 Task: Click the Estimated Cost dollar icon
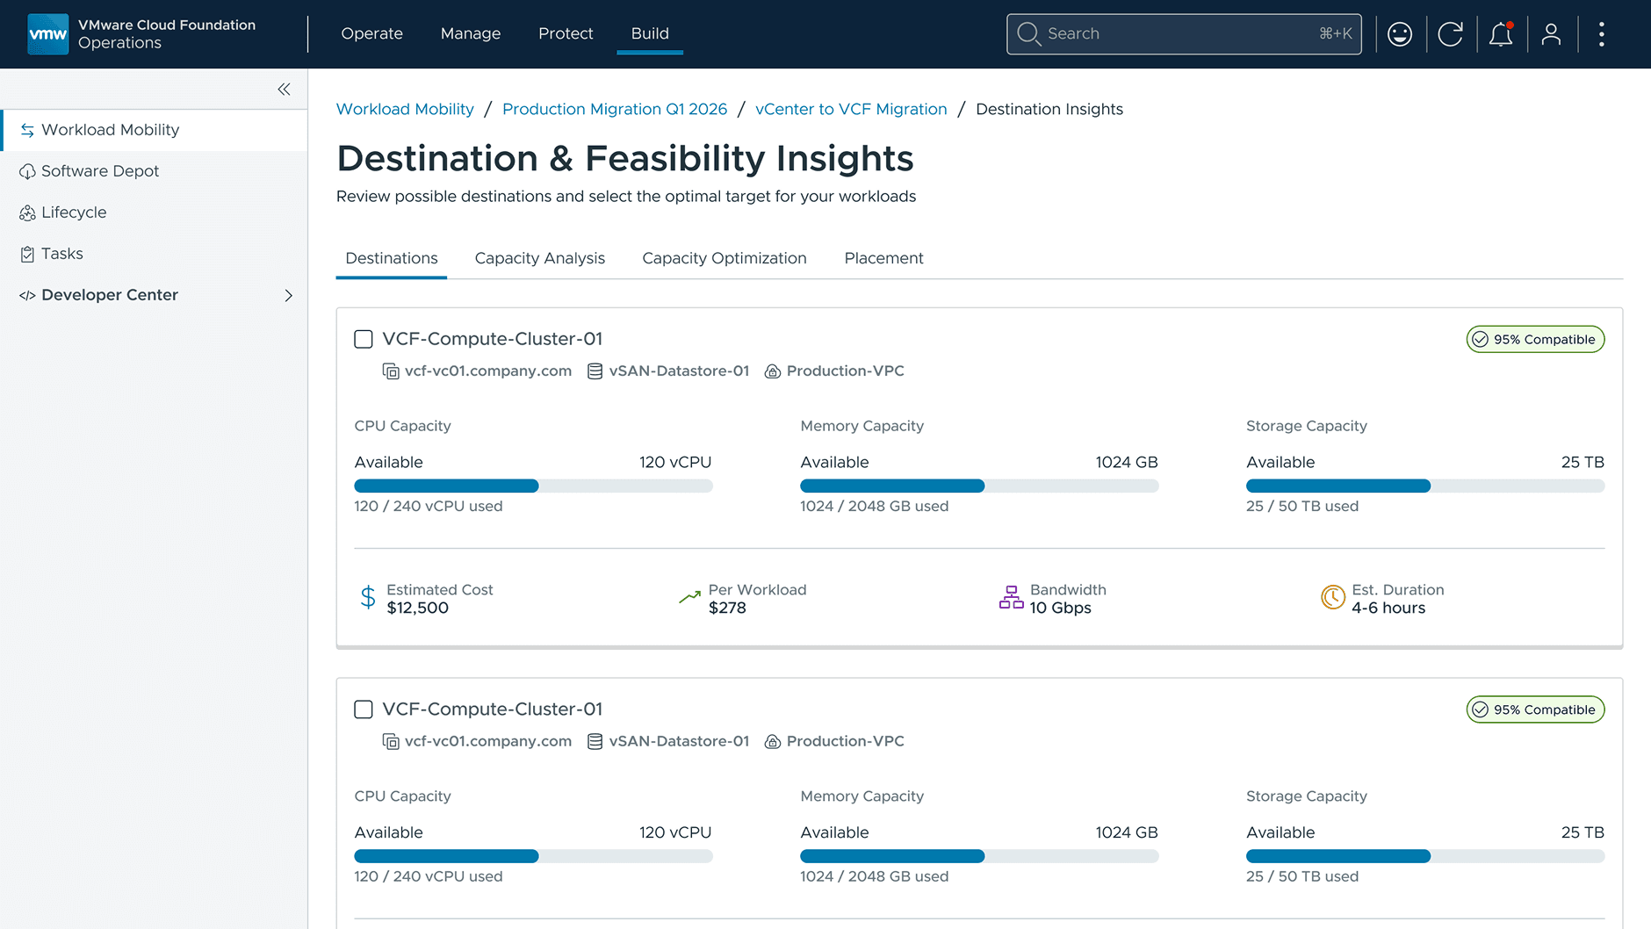[x=368, y=598]
